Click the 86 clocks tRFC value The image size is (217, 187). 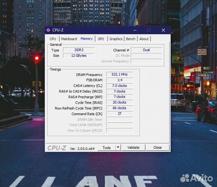[x=120, y=108]
